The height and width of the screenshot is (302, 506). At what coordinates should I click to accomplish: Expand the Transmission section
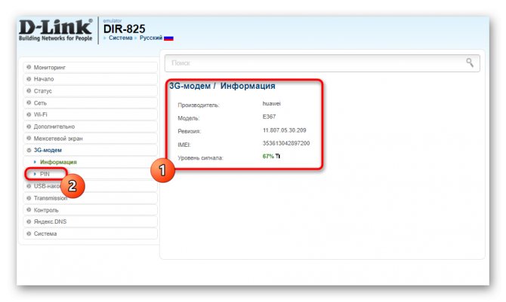point(52,197)
